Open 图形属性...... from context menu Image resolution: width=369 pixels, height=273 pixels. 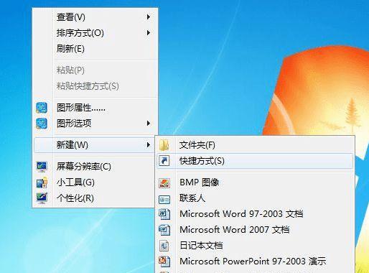point(95,108)
